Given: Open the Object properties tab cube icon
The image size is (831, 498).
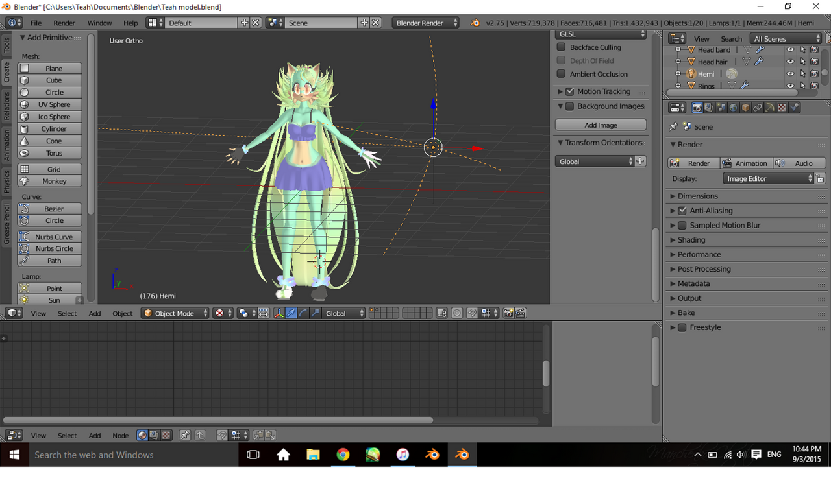Looking at the screenshot, I should (745, 108).
